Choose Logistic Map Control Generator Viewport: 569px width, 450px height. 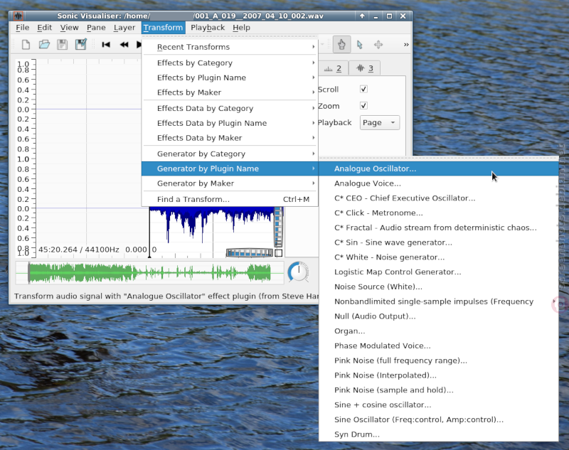pyautogui.click(x=438, y=272)
